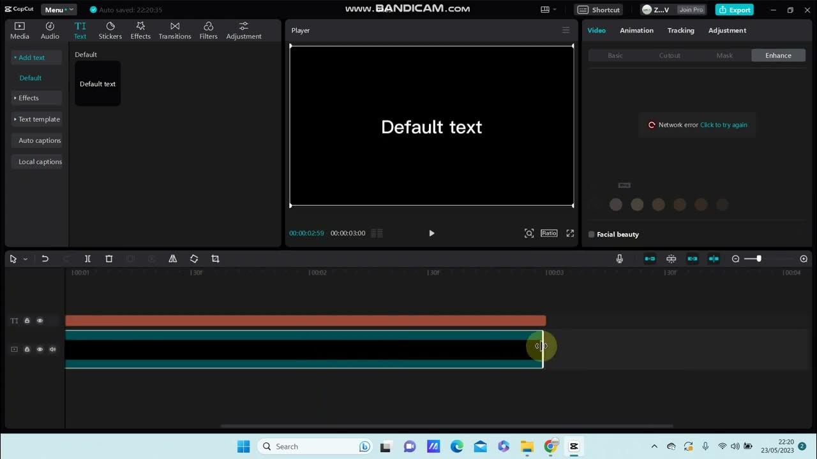This screenshot has width=817, height=459.
Task: Hide the main video track
Action: click(x=40, y=349)
